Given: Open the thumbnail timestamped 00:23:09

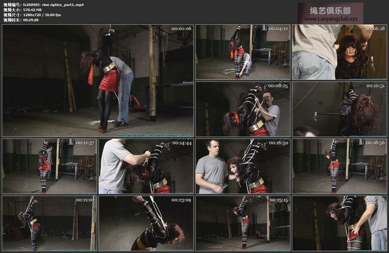Looking at the screenshot, I should 146,223.
